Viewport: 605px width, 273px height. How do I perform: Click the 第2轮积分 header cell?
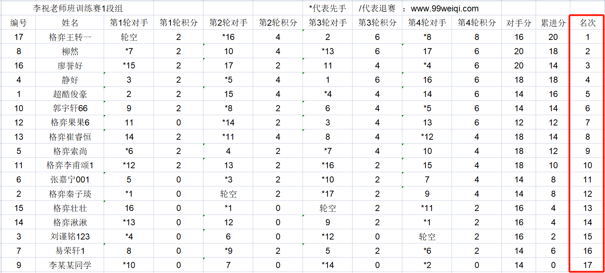278,23
